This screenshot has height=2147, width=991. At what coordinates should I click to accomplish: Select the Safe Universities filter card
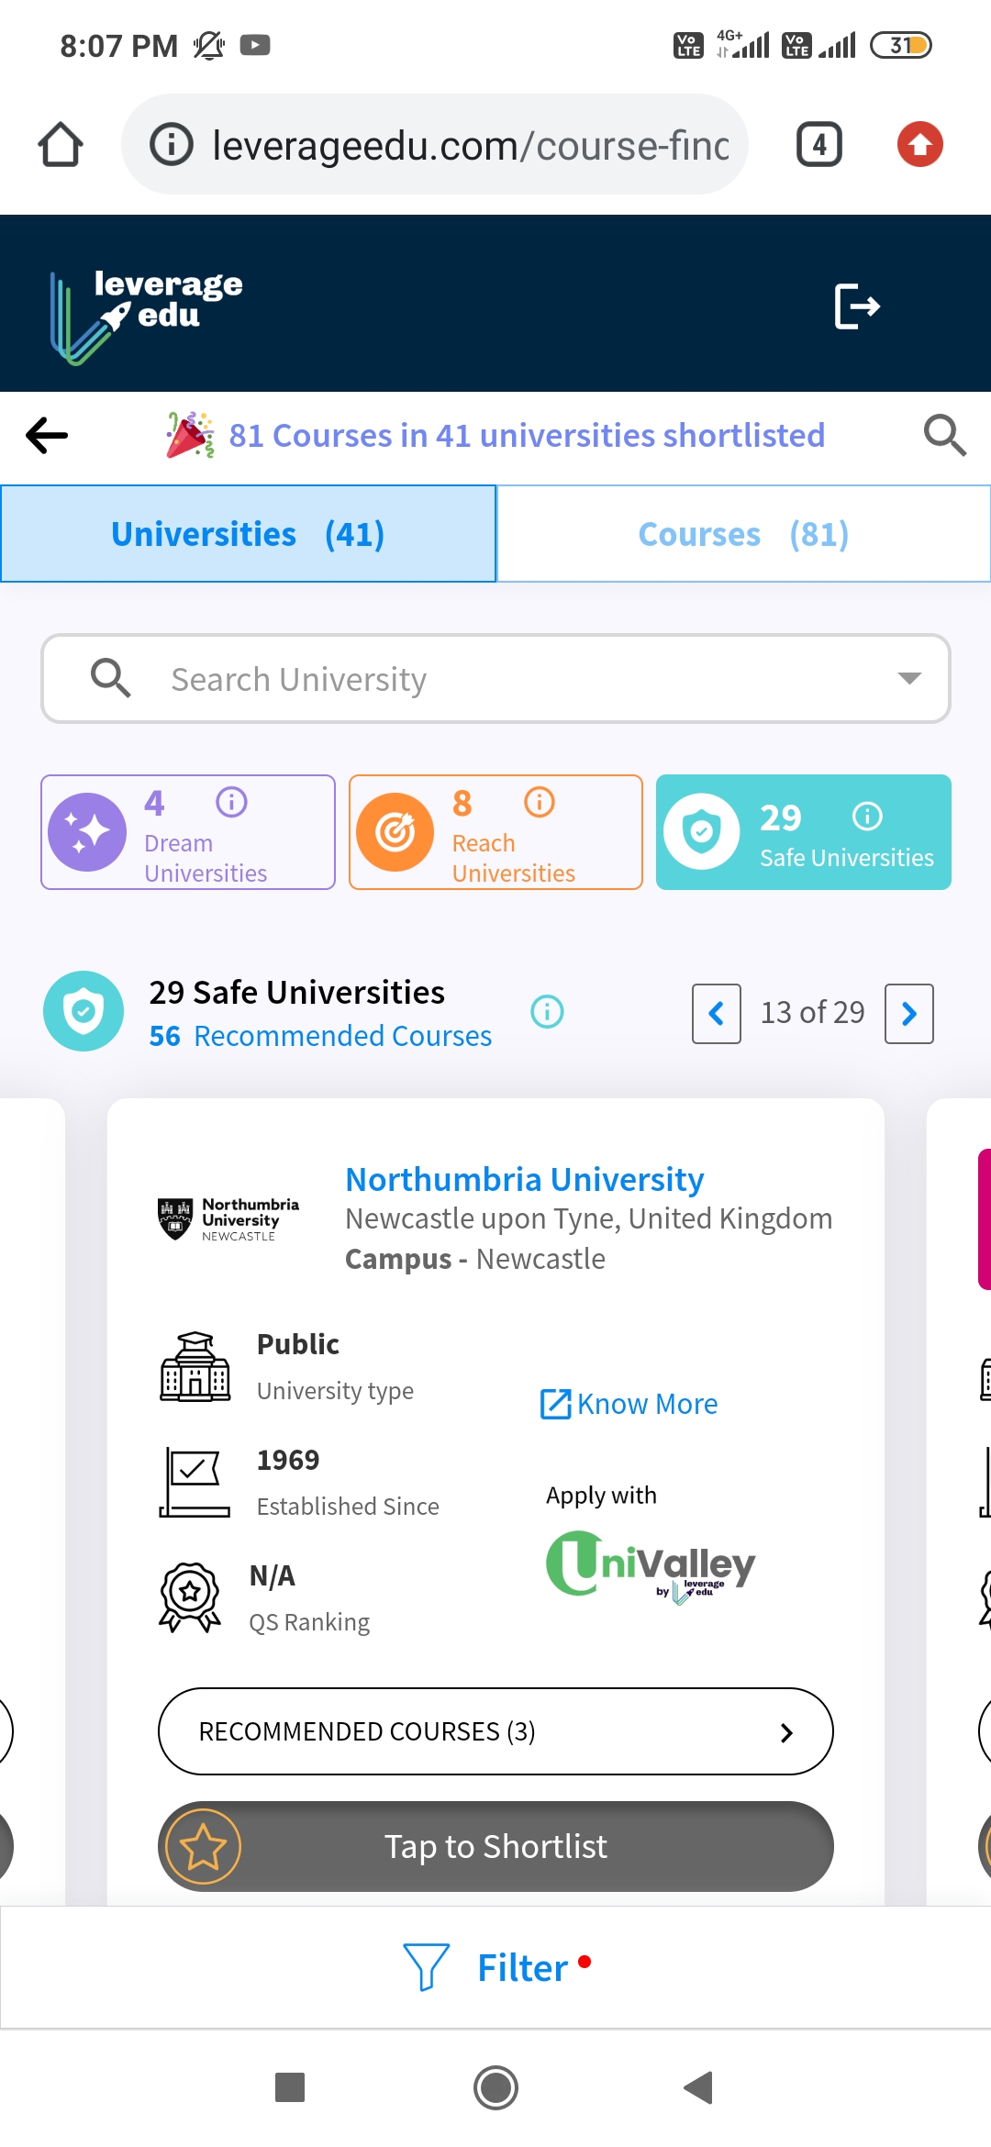(803, 832)
